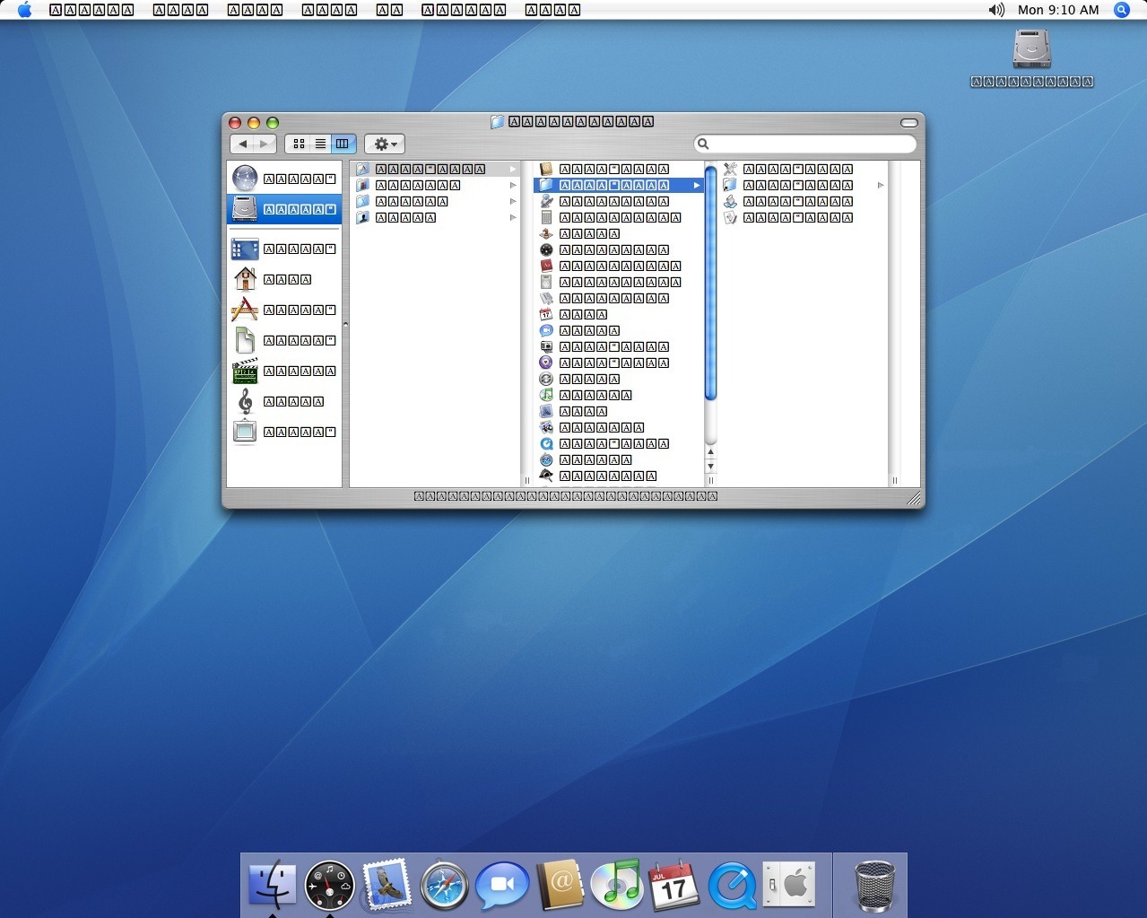Open the Action gear dropdown menu
The image size is (1147, 918).
pyautogui.click(x=385, y=144)
